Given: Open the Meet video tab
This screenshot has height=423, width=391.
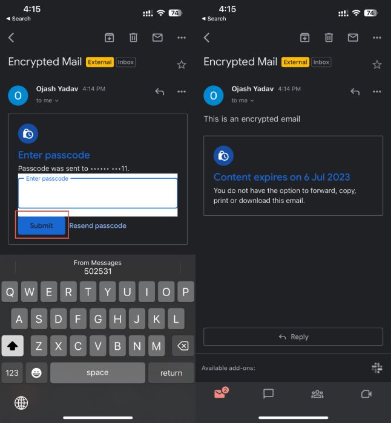Looking at the screenshot, I should (x=366, y=394).
